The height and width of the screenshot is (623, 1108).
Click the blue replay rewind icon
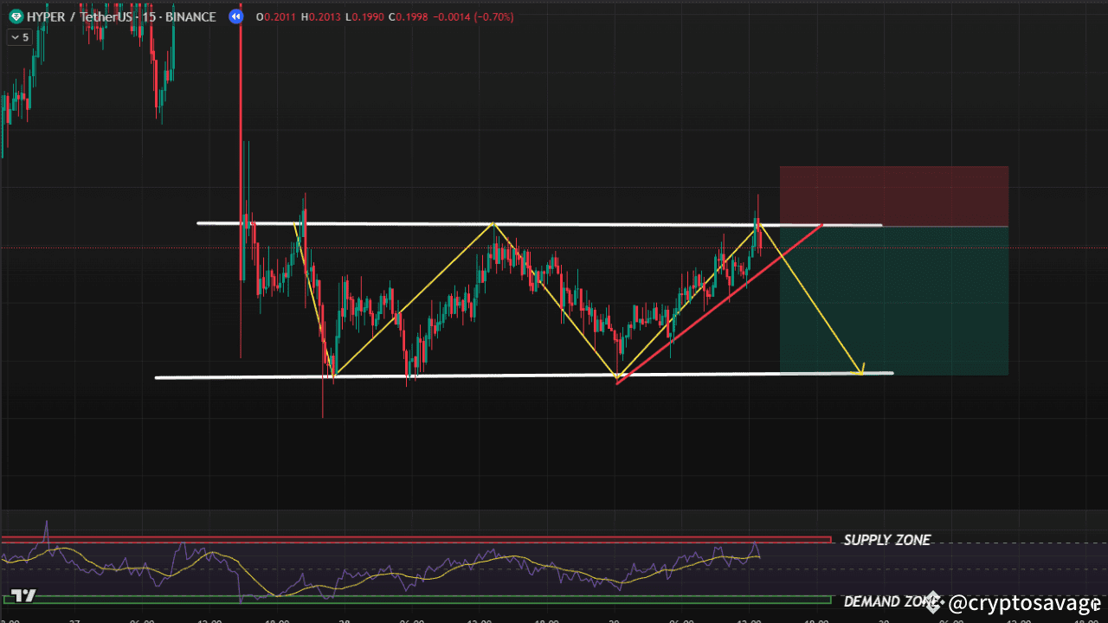tap(236, 16)
